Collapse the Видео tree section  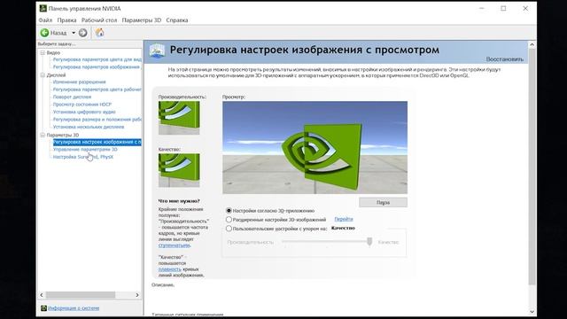43,53
